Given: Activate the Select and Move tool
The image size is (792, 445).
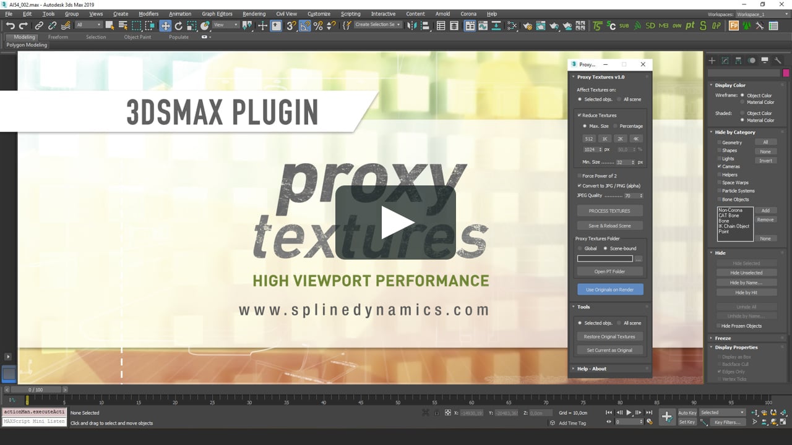Looking at the screenshot, I should click(x=165, y=25).
